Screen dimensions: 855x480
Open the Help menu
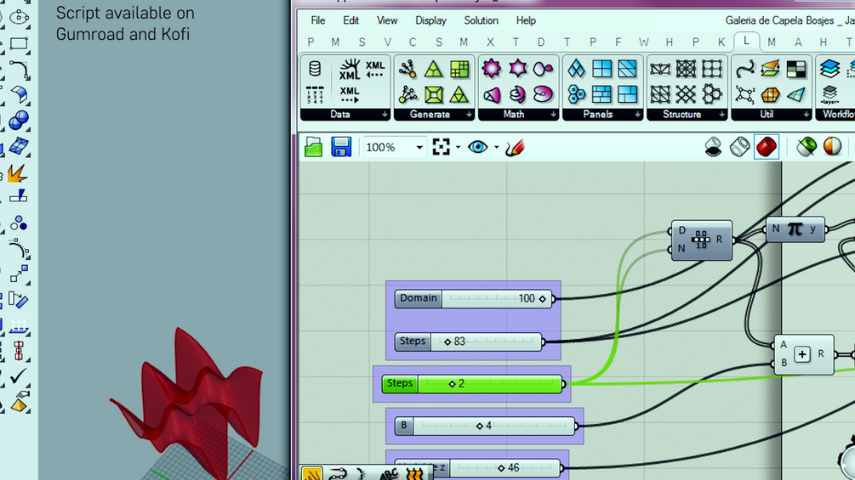tap(527, 20)
